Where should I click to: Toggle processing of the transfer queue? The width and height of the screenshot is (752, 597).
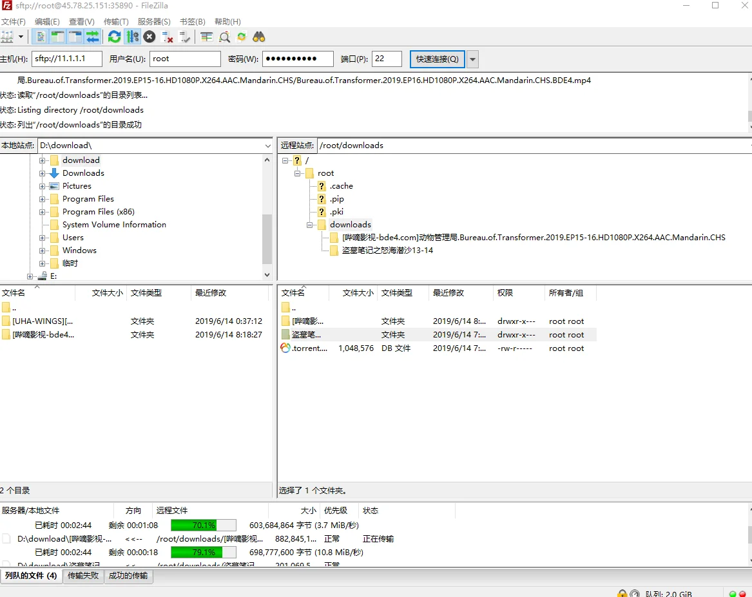pos(132,37)
